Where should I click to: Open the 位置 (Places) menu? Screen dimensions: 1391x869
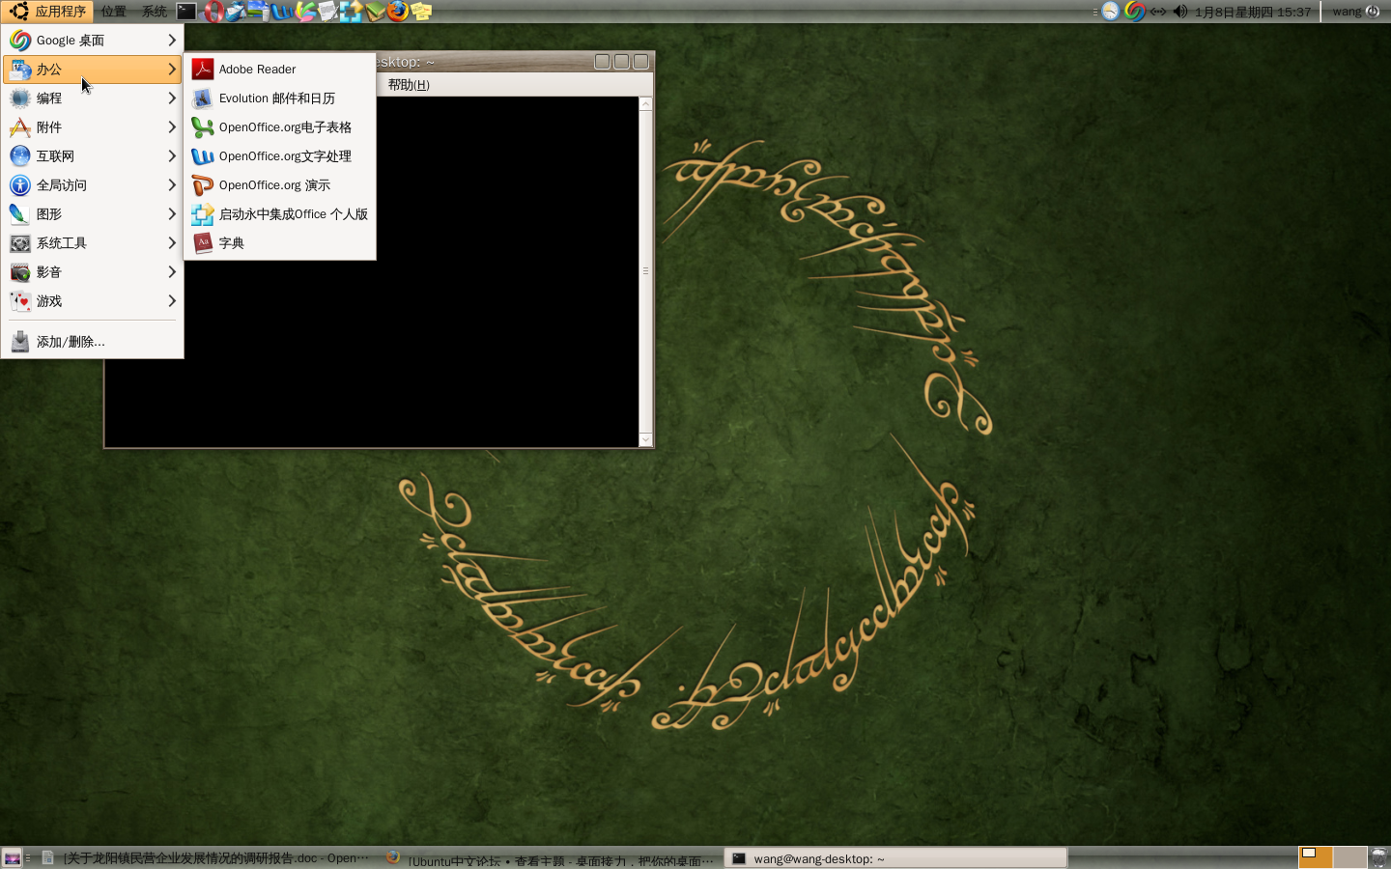coord(113,12)
